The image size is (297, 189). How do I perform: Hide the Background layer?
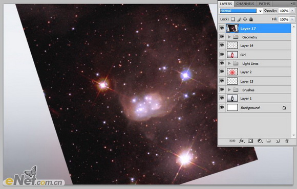[x=222, y=107]
